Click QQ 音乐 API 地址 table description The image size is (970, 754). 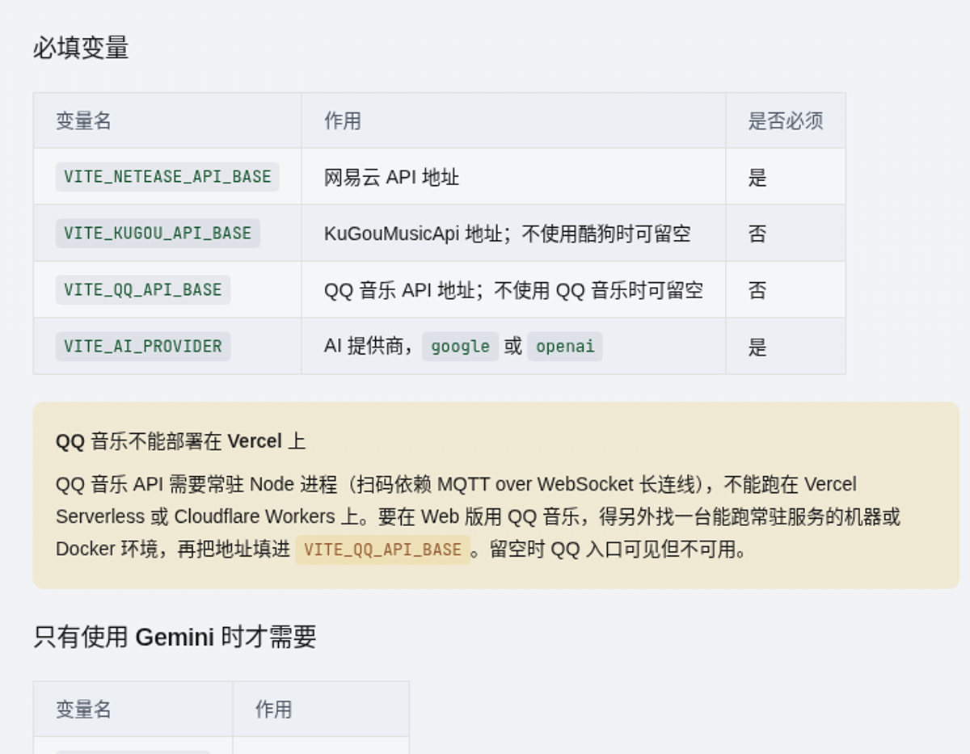click(513, 291)
